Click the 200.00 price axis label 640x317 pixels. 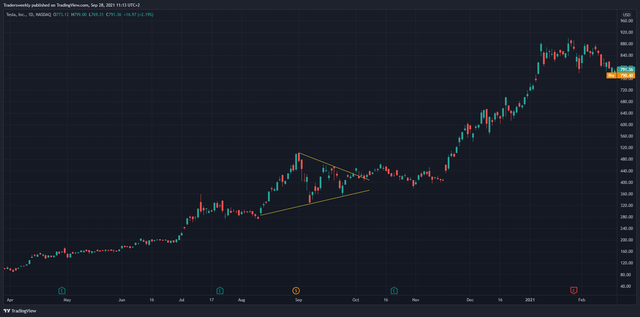[626, 240]
